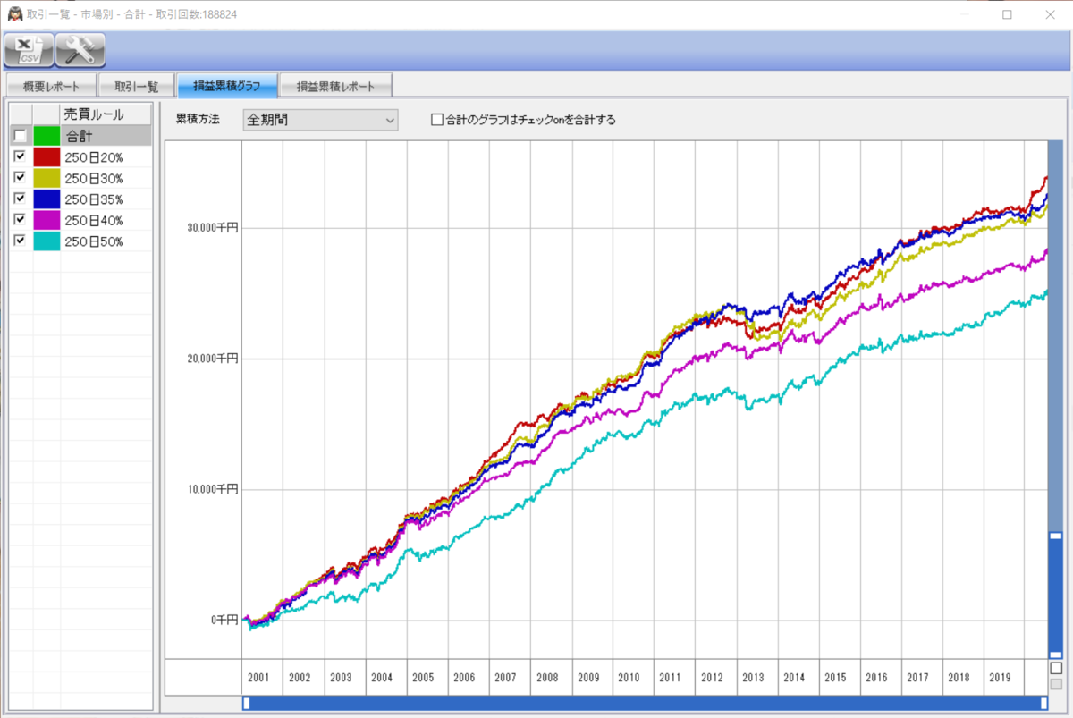
Task: Toggle the 250日40% checkbox off
Action: click(20, 220)
